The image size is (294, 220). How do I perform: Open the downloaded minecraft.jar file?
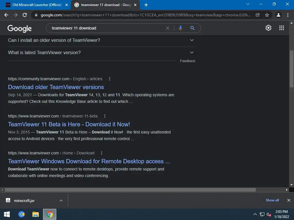tap(24, 201)
